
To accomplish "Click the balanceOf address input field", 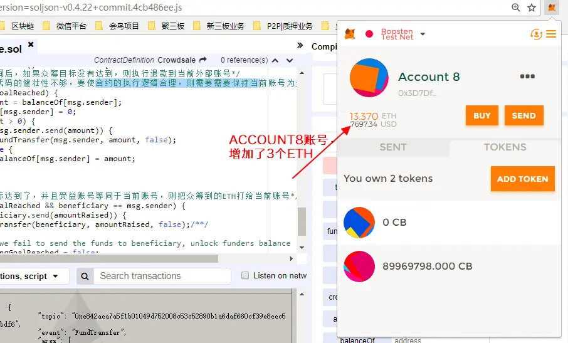I will click(439, 340).
